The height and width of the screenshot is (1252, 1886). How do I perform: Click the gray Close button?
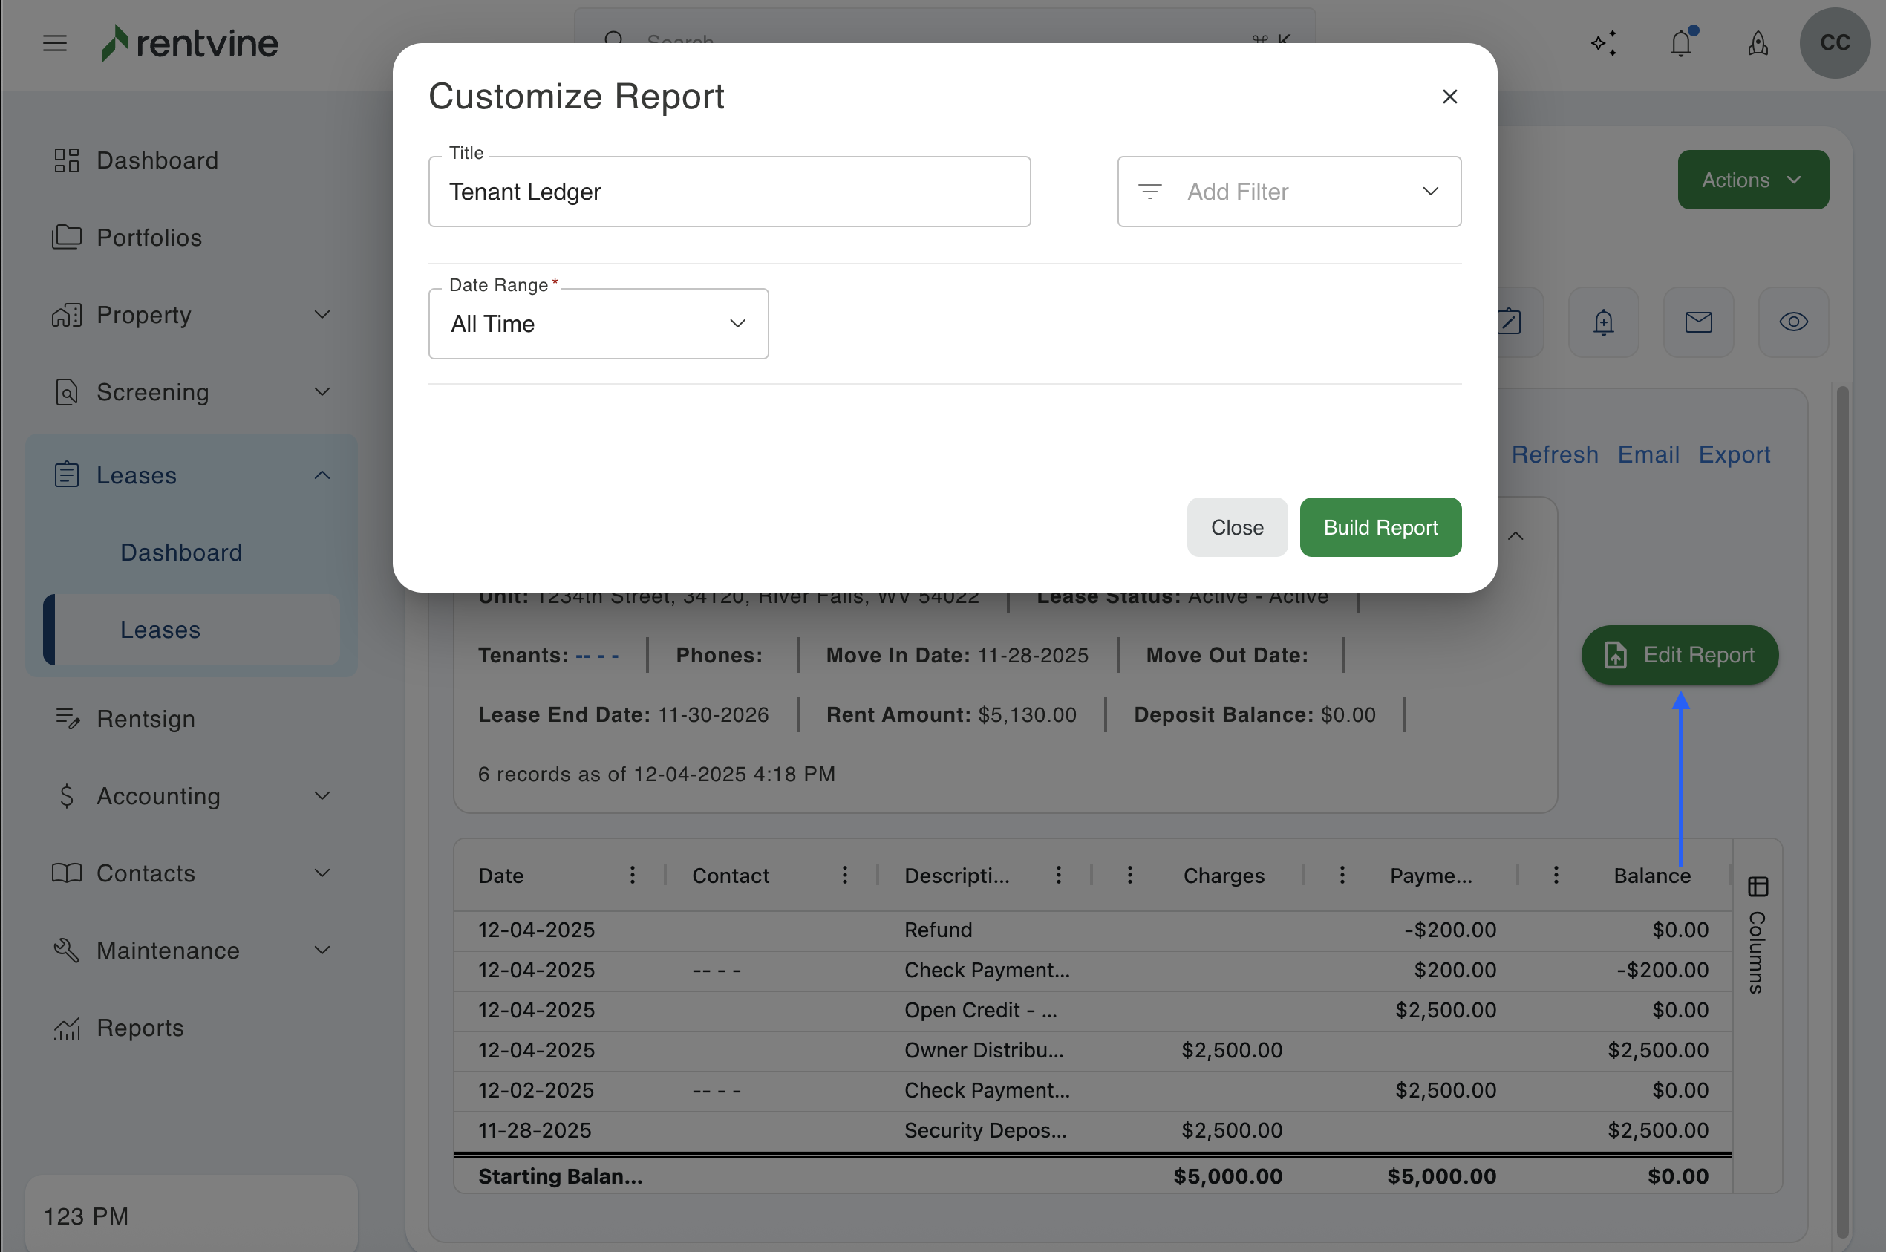pyautogui.click(x=1236, y=527)
